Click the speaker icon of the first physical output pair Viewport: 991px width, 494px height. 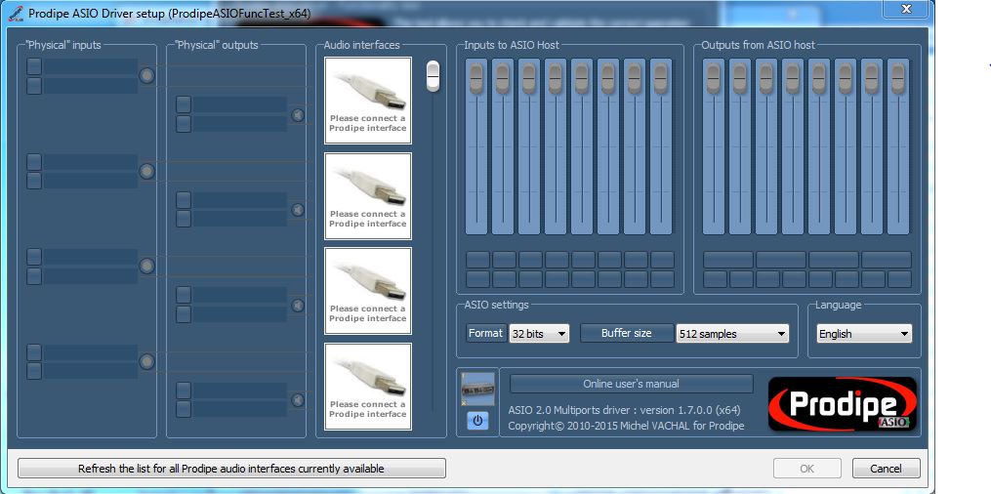(298, 115)
